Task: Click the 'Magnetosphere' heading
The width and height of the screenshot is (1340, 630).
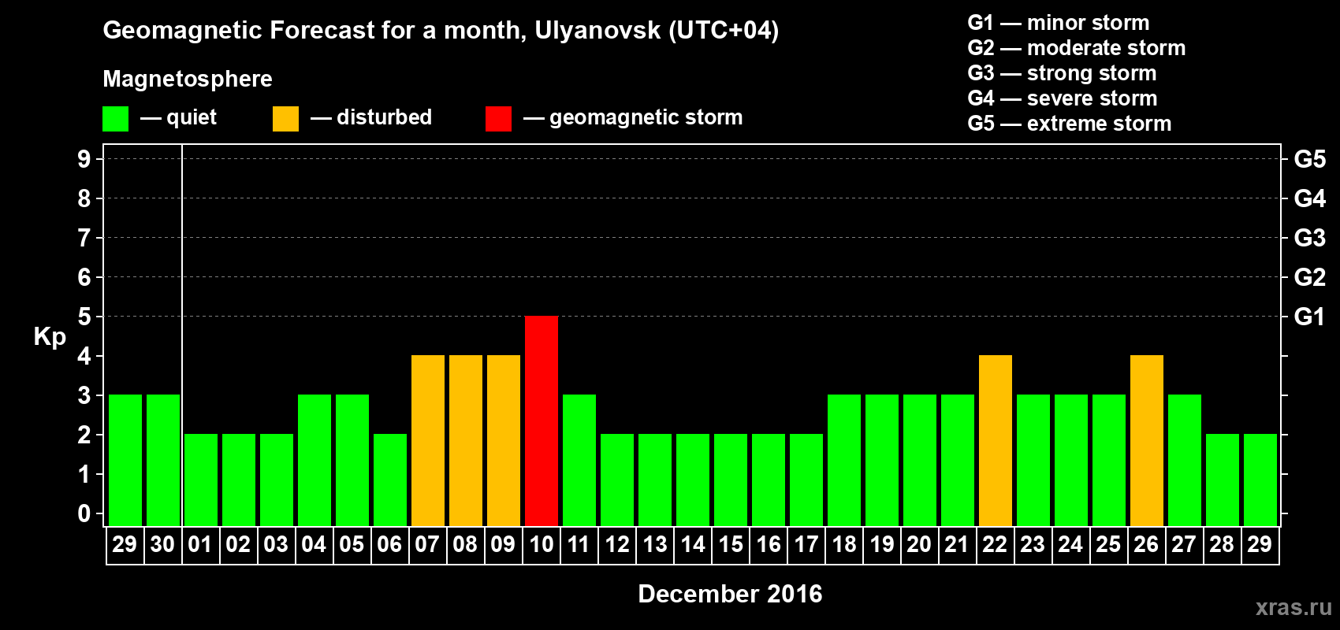Action: (188, 79)
